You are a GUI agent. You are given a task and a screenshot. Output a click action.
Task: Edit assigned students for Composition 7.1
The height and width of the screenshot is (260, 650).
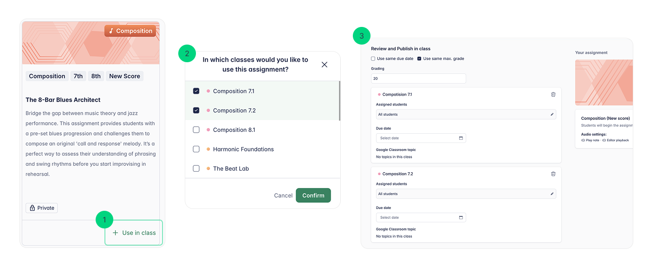[x=552, y=114]
